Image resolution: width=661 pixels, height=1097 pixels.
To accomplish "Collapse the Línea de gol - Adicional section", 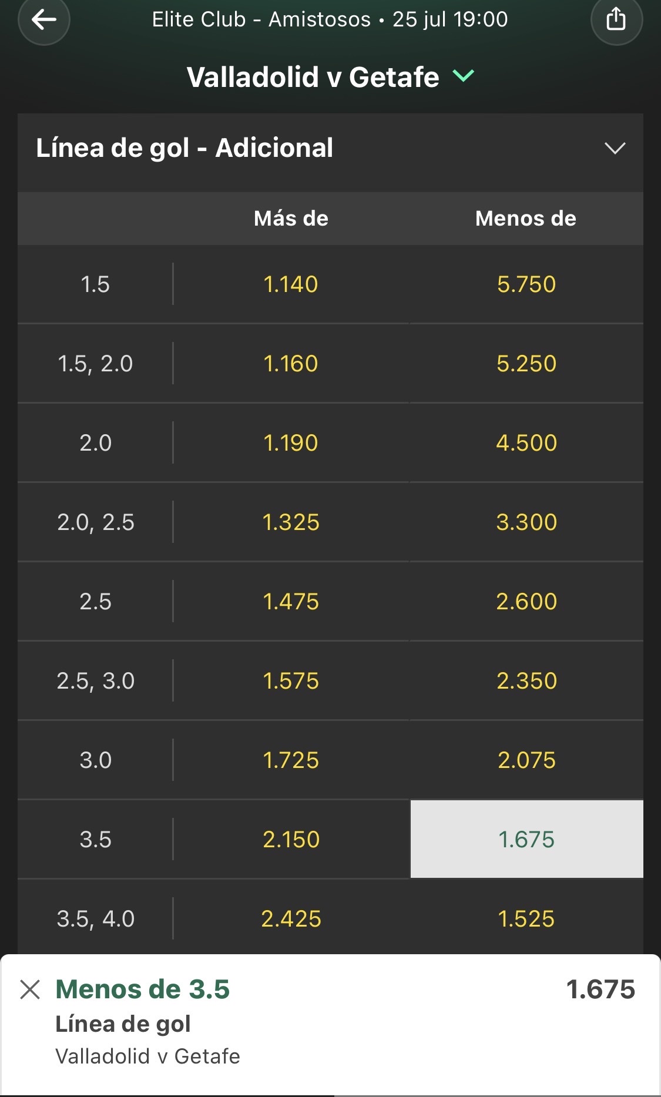I will click(x=615, y=148).
